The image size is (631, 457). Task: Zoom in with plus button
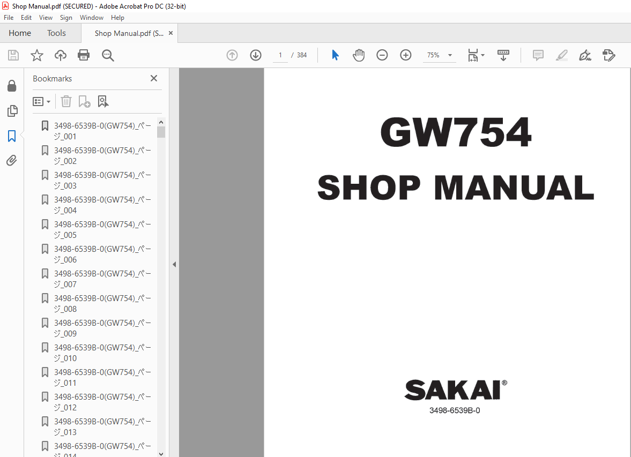coord(406,55)
